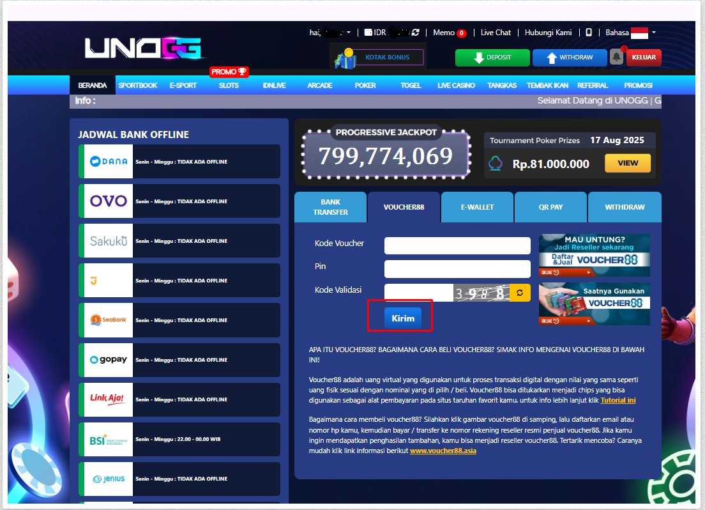This screenshot has width=705, height=510.
Task: Open SLOTS menu
Action: tap(229, 85)
